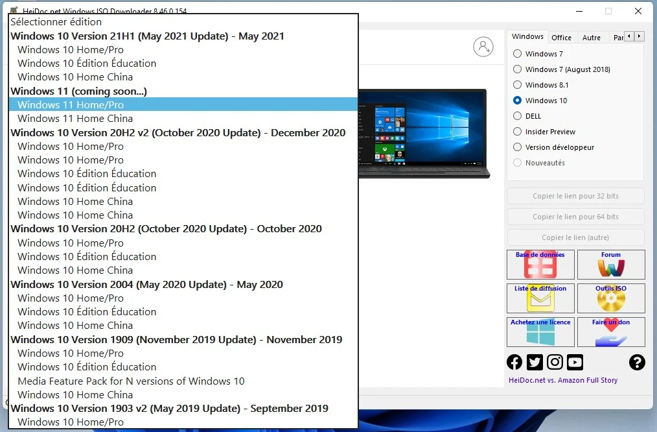
Task: Pick Windows 10 Home/Pro under 1903 v2
Action: (183, 422)
